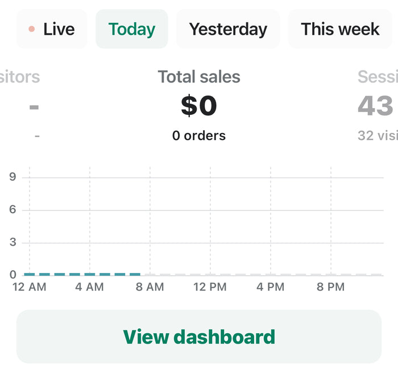
Task: Choose the This week tab
Action: click(x=340, y=29)
